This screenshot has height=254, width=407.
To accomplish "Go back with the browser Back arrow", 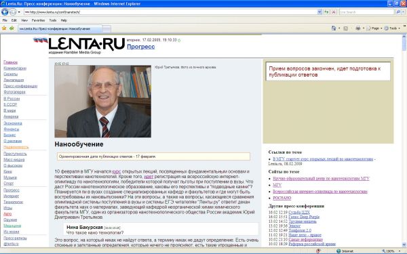I will pos(5,12).
